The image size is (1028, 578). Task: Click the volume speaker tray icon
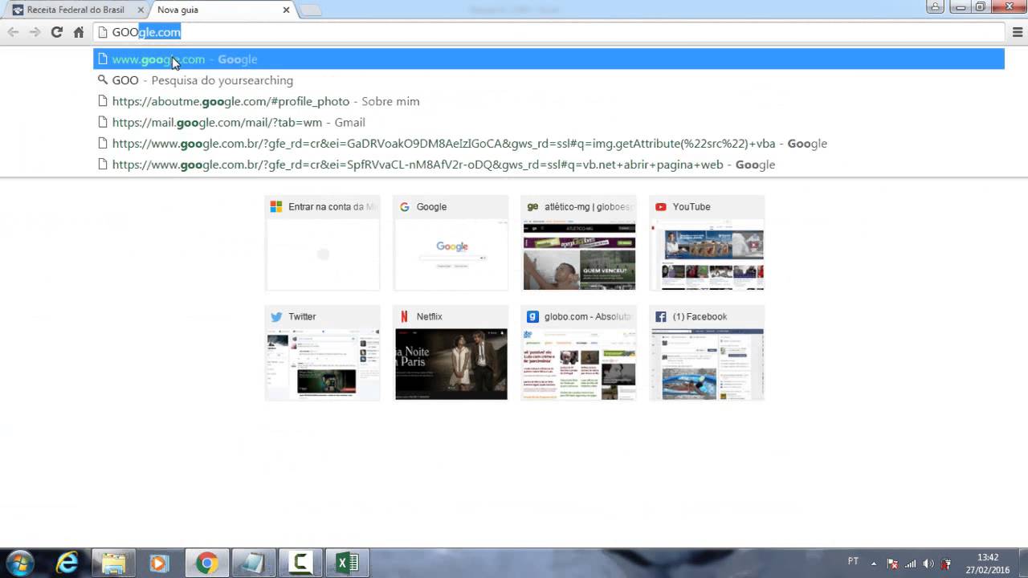[x=928, y=564]
